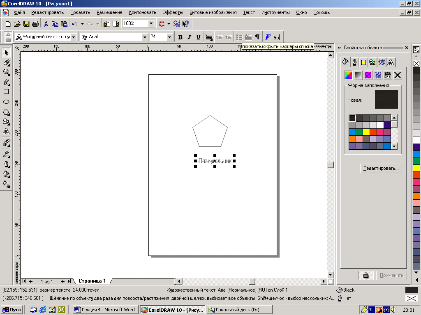Select the Text tool in toolbox

(x=6, y=131)
